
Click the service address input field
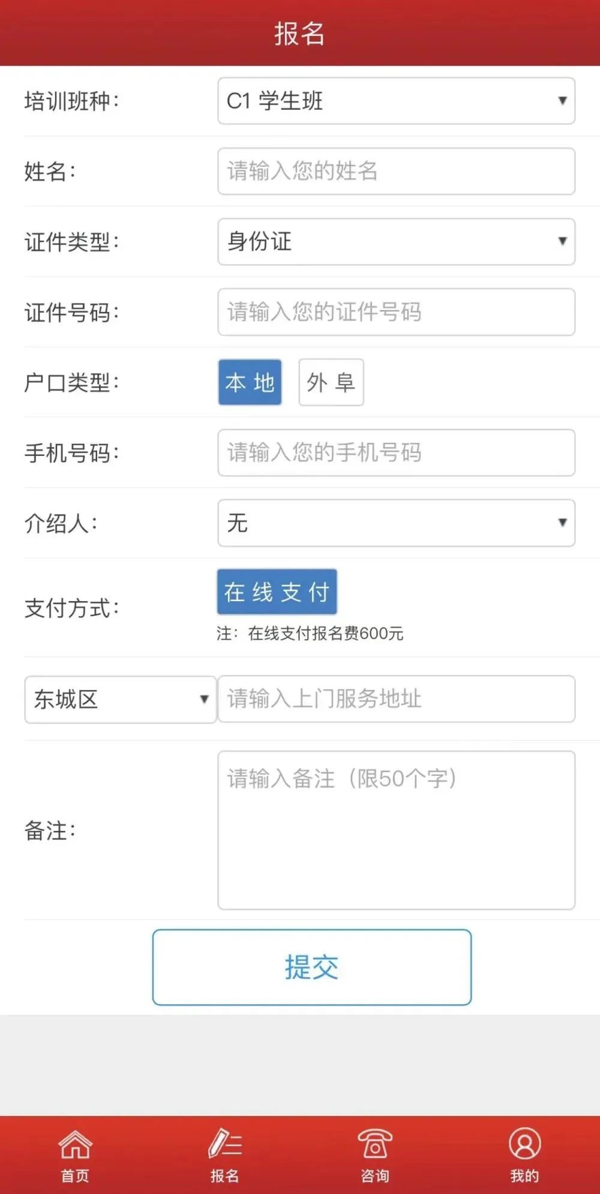coord(396,699)
